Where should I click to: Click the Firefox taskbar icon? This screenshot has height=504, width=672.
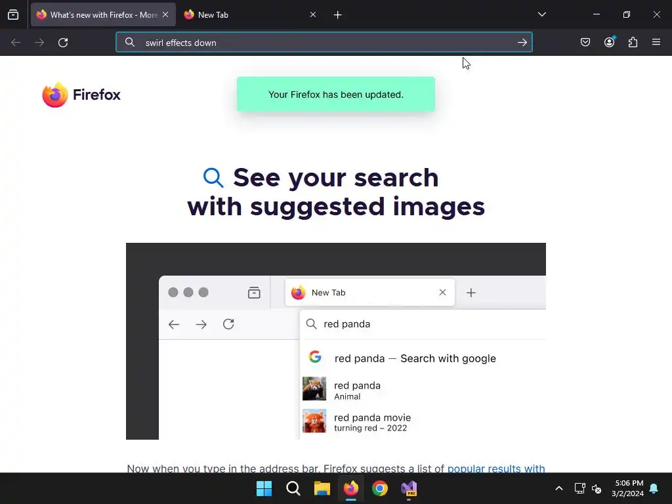coord(351,488)
